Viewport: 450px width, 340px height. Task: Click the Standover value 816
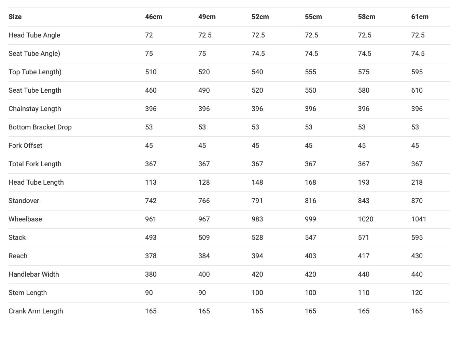pos(310,201)
